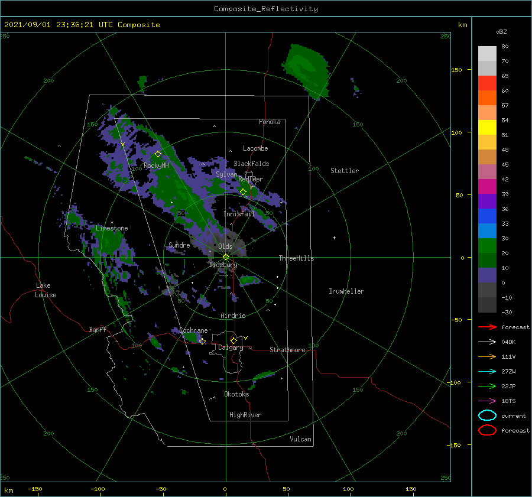532x497 pixels.
Task: Click the light gray 80 dBZ swatch
Action: 487,54
